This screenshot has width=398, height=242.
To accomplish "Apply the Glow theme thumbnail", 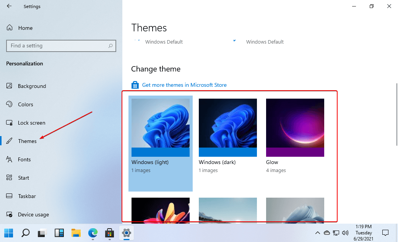I will pos(295,127).
